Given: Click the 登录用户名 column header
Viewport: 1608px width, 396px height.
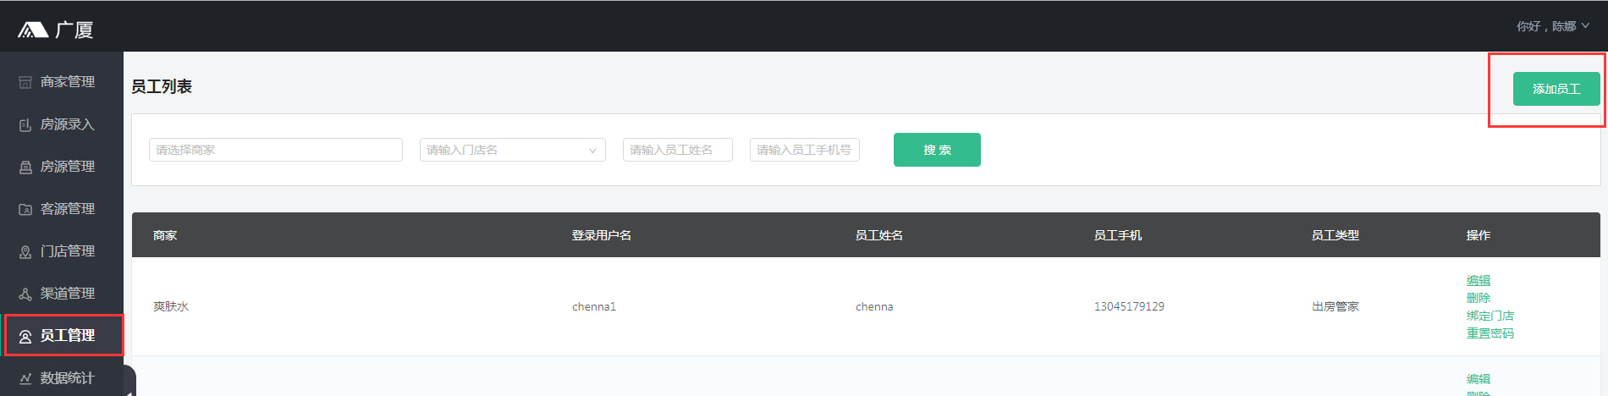Looking at the screenshot, I should 602,235.
